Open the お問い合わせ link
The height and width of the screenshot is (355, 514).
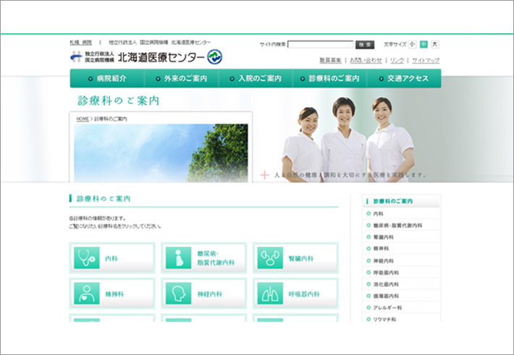366,61
